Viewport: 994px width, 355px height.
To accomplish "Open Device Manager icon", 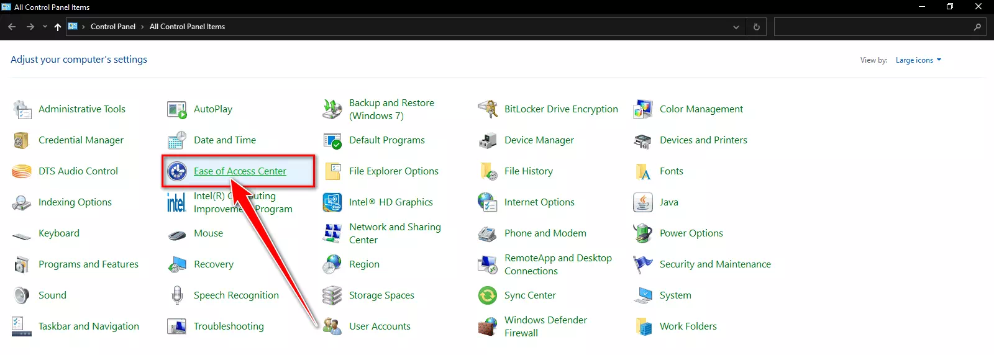I will [x=488, y=140].
